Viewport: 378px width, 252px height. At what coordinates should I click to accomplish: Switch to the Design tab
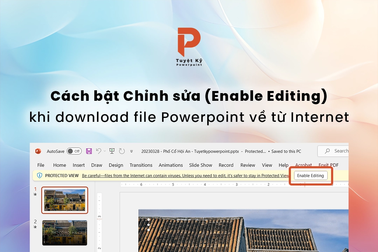pyautogui.click(x=116, y=165)
